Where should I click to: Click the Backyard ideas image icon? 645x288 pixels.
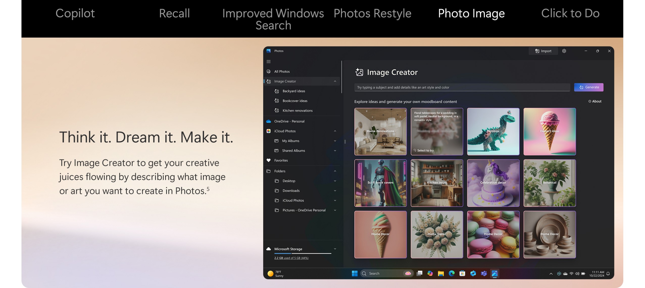[277, 91]
